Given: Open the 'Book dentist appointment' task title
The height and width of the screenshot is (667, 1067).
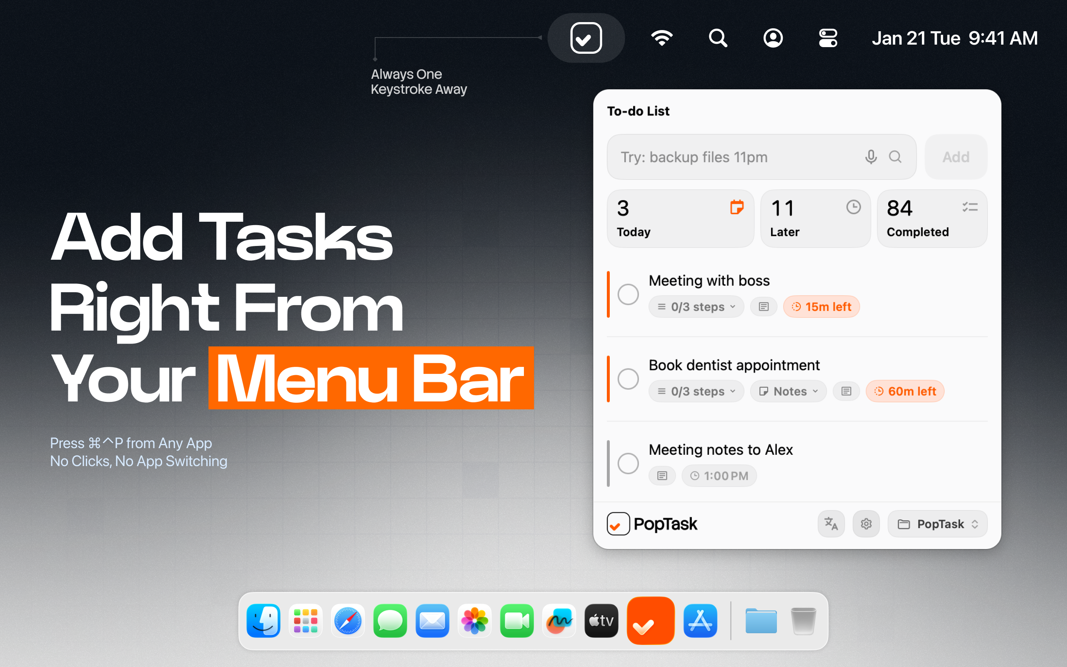Looking at the screenshot, I should [734, 366].
